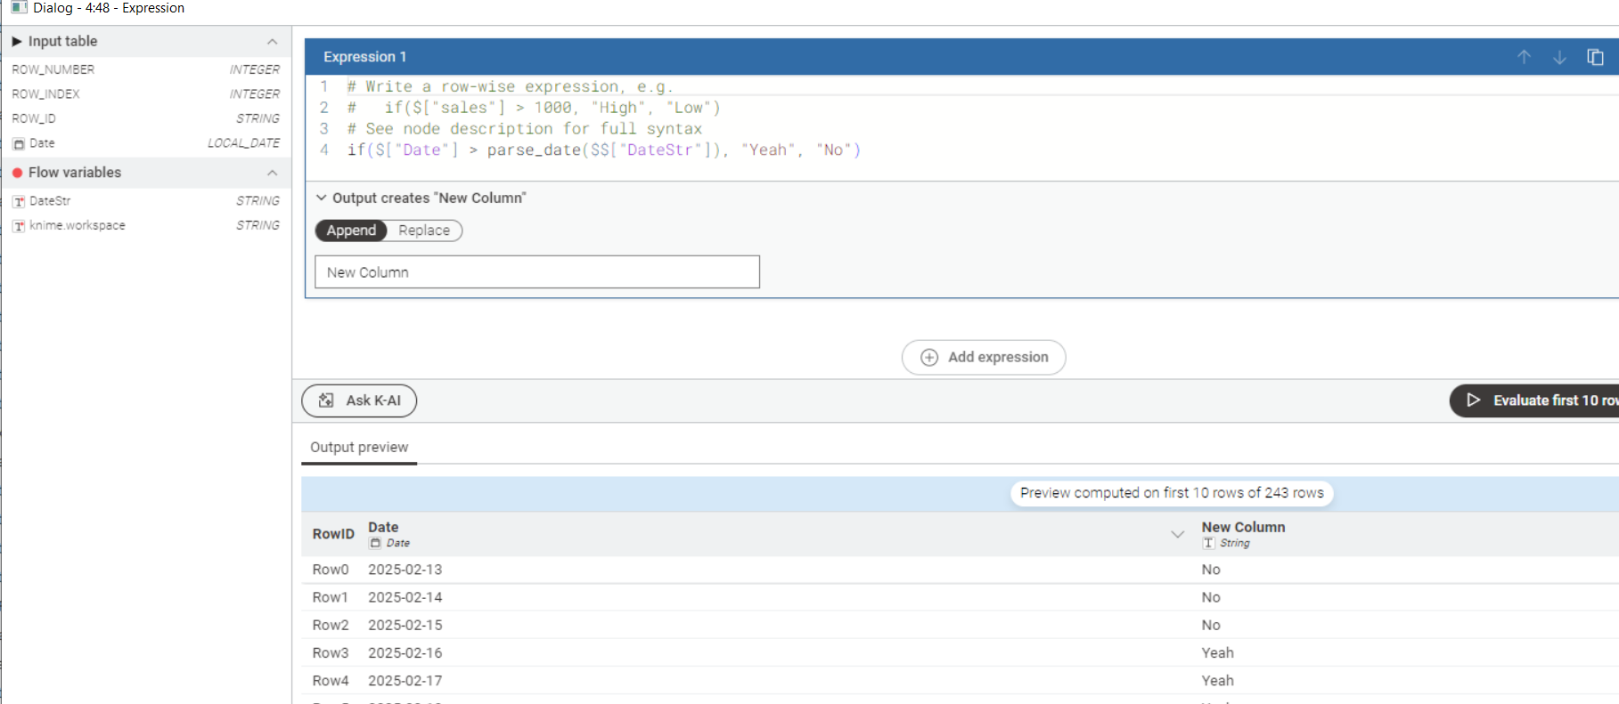
Task: Select the Append output mode
Action: pos(351,231)
